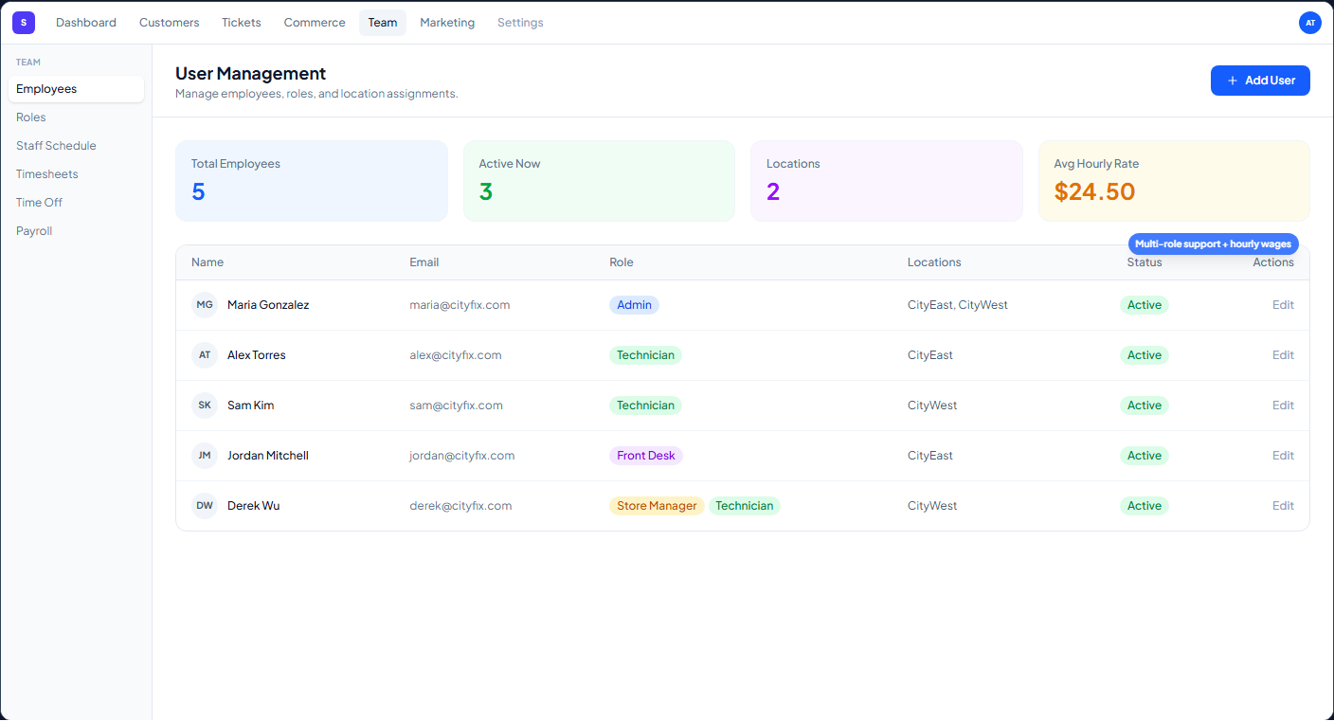The image size is (1334, 721).
Task: Click Alex Torres's AT row avatar
Action: (x=205, y=355)
